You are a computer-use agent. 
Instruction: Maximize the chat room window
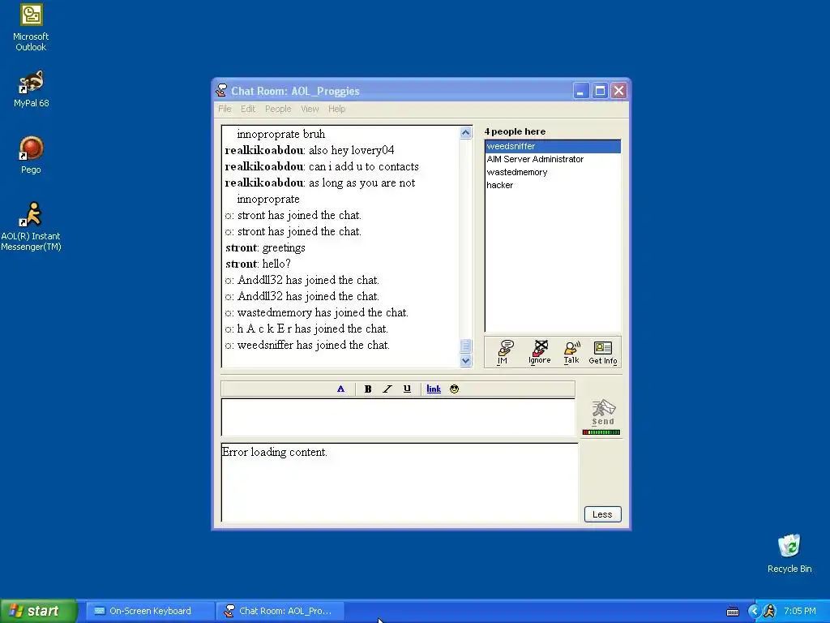[600, 91]
